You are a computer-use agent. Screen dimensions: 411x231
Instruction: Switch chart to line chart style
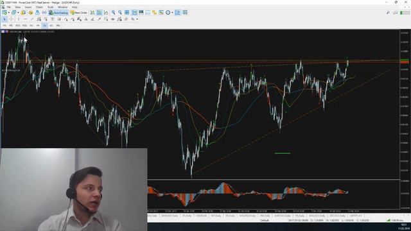(106, 13)
